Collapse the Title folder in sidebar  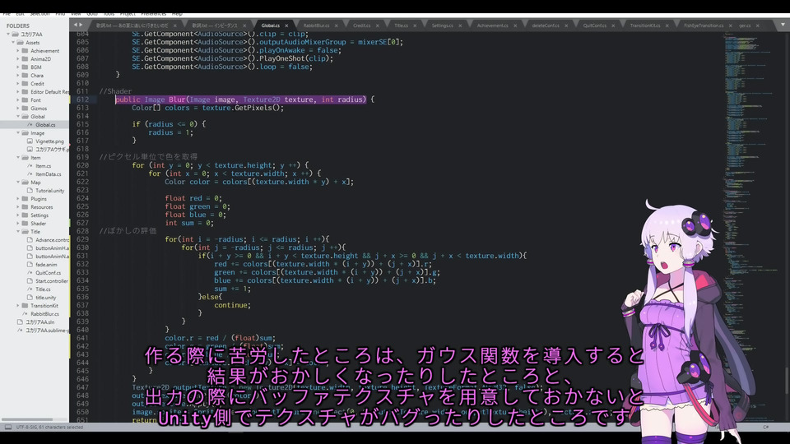18,232
